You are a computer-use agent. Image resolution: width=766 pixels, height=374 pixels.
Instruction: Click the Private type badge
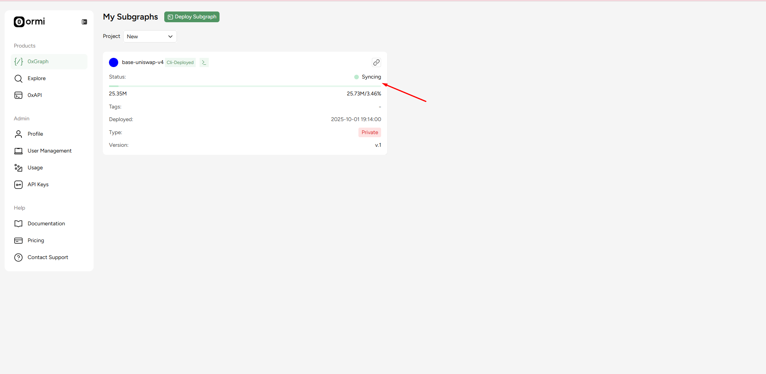pos(370,133)
